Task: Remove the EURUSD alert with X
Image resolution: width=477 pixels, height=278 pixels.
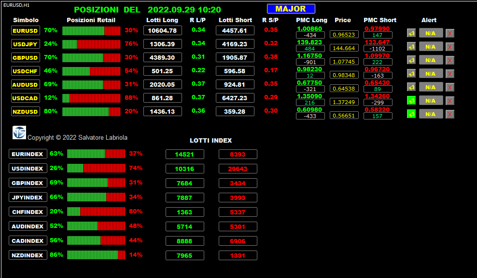Action: [x=450, y=33]
